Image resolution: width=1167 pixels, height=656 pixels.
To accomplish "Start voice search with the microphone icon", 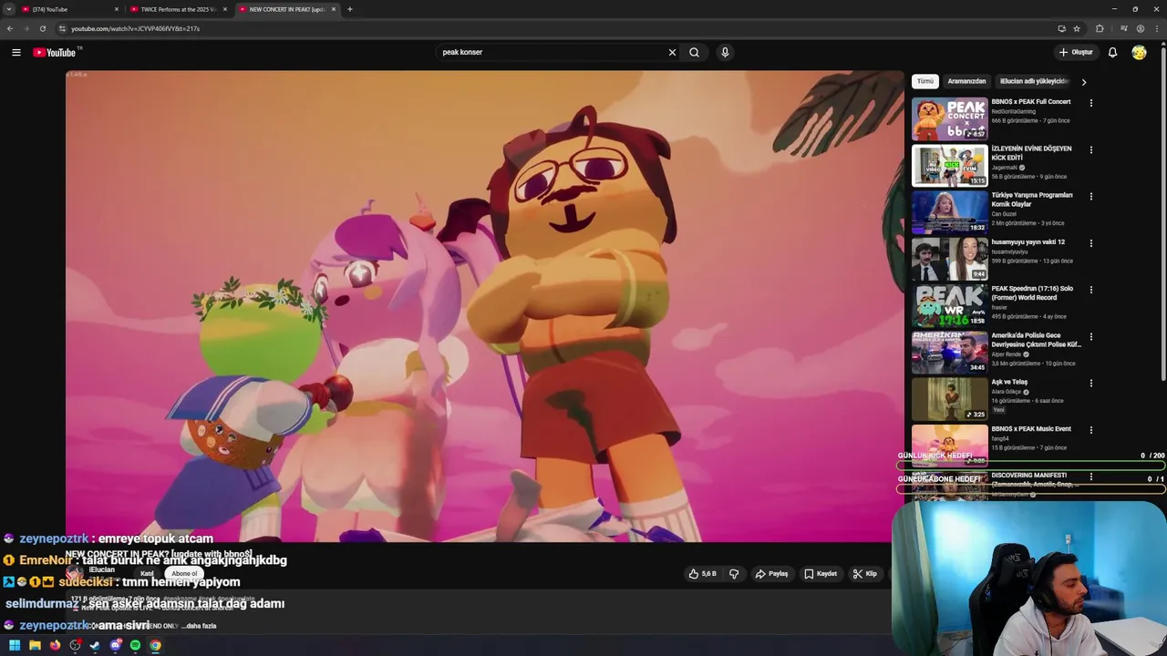I will coord(725,52).
